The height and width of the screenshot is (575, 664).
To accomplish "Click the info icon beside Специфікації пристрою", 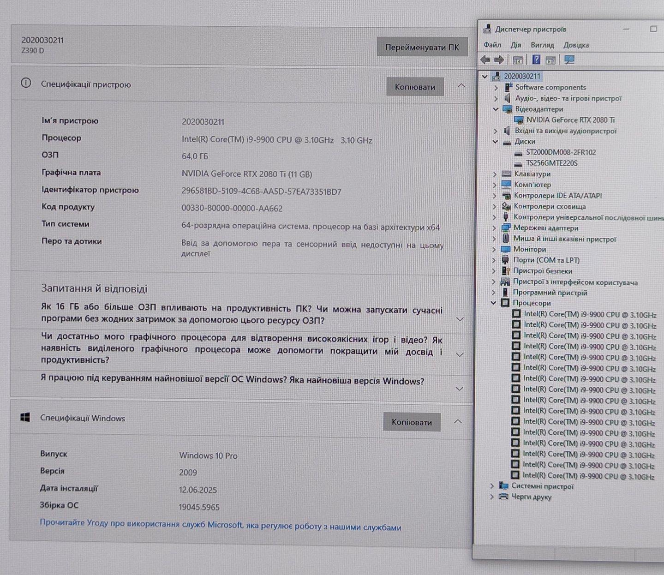I will [x=26, y=83].
